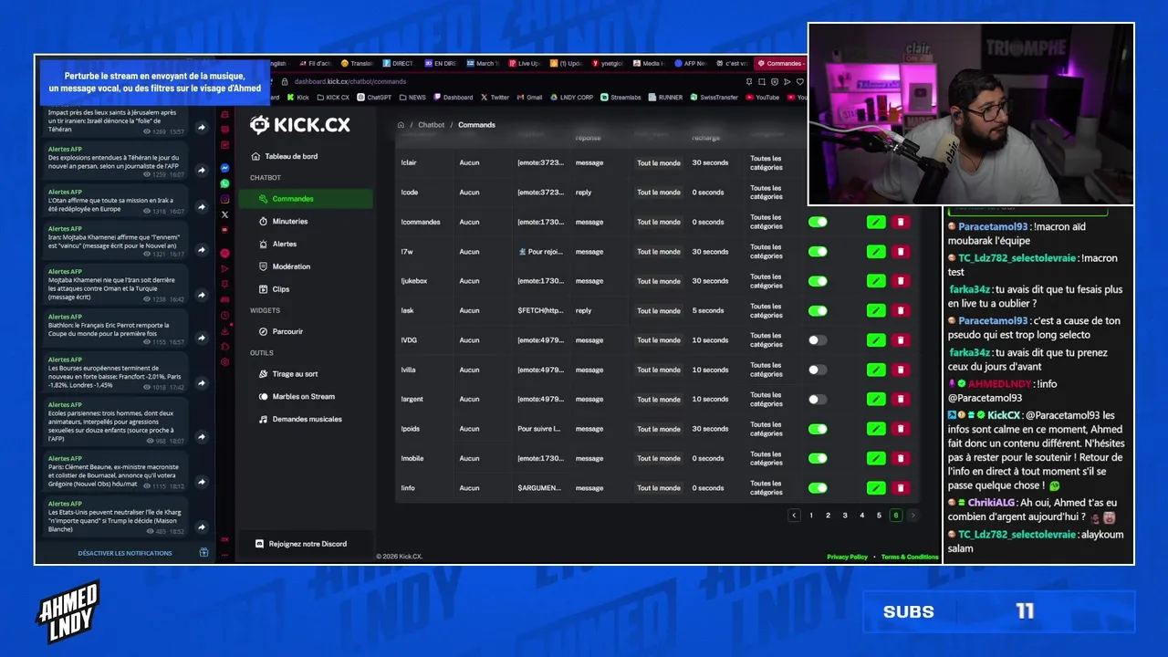Delete the !mobile command
Screen dimensions: 1168x657
(x=901, y=458)
